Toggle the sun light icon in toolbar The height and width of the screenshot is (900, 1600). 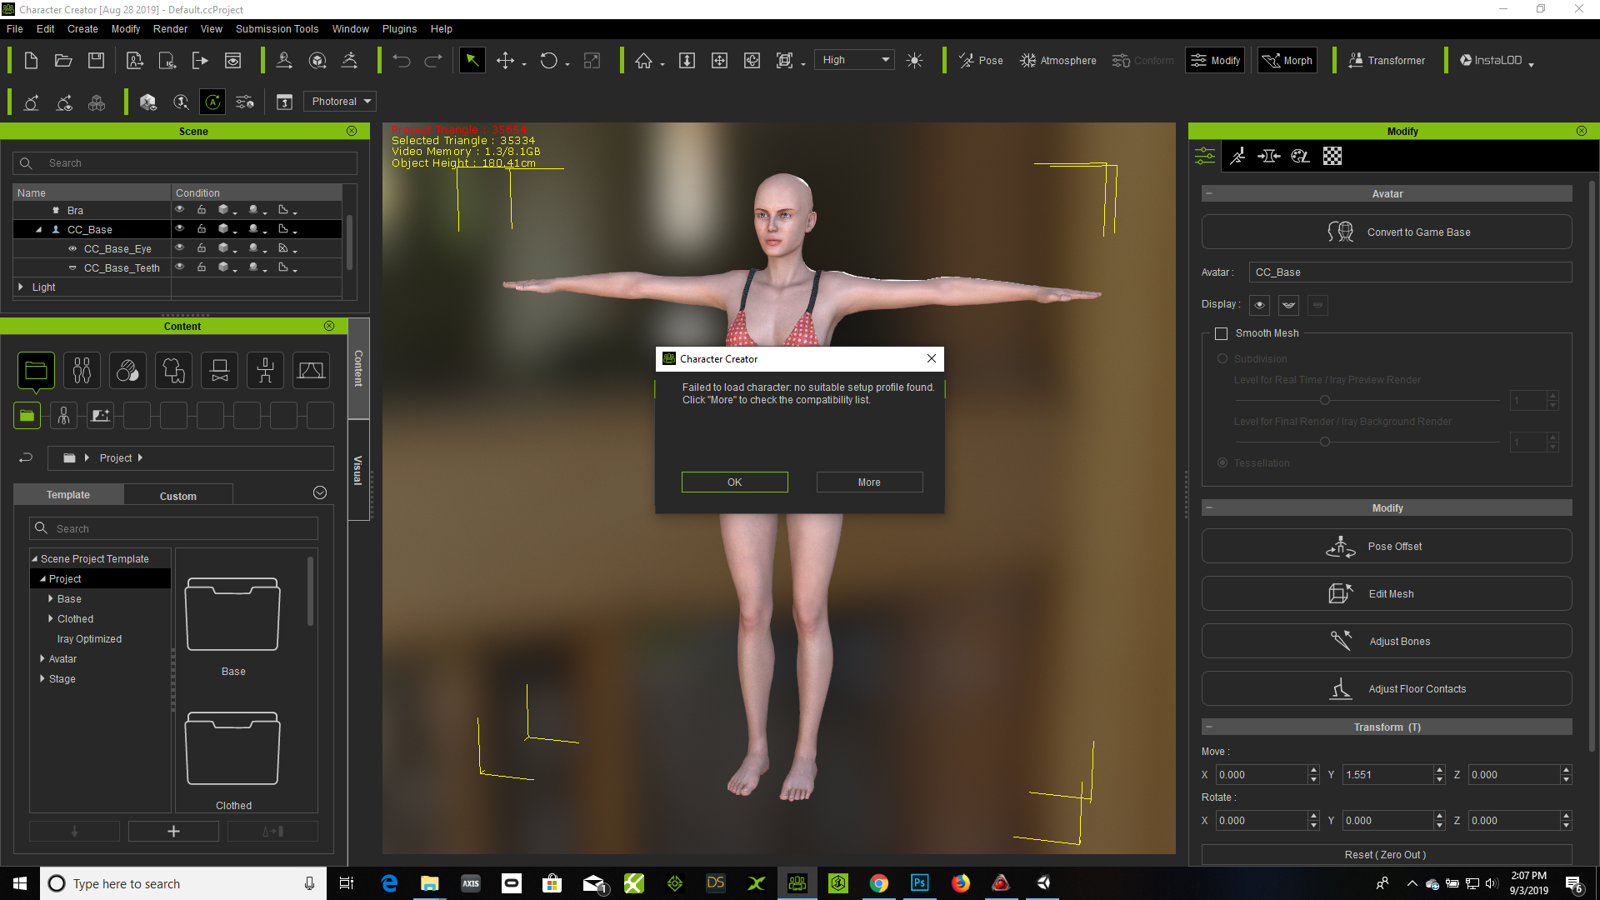tap(914, 60)
